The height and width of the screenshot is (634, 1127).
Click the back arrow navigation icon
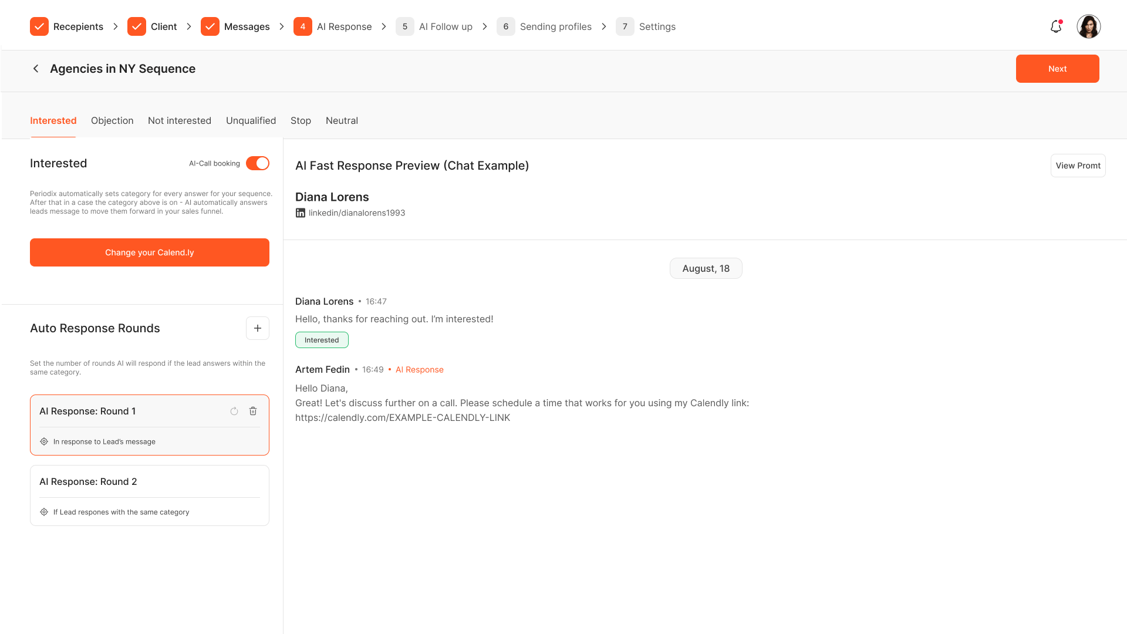36,69
